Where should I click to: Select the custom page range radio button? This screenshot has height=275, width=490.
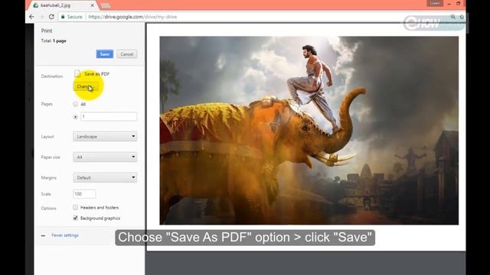tap(75, 117)
